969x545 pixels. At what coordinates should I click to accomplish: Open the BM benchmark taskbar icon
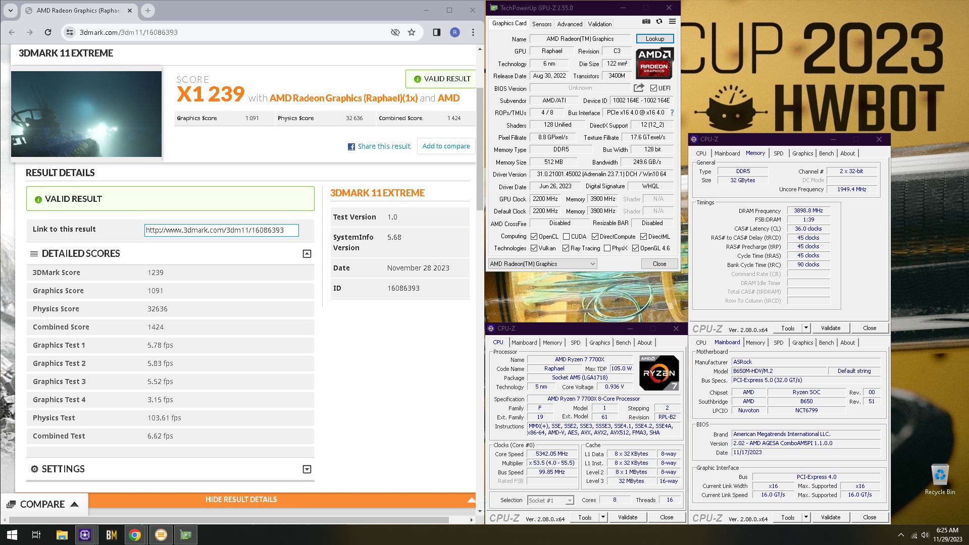coord(111,535)
